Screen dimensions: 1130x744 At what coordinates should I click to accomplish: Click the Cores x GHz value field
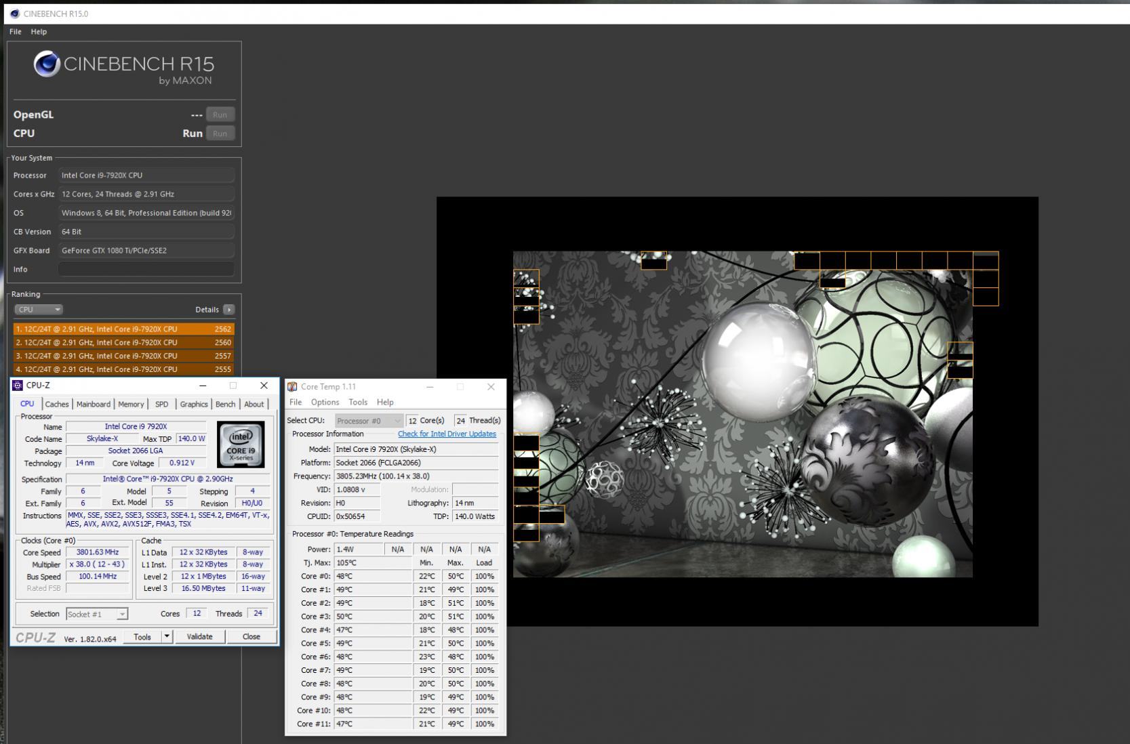pyautogui.click(x=146, y=194)
